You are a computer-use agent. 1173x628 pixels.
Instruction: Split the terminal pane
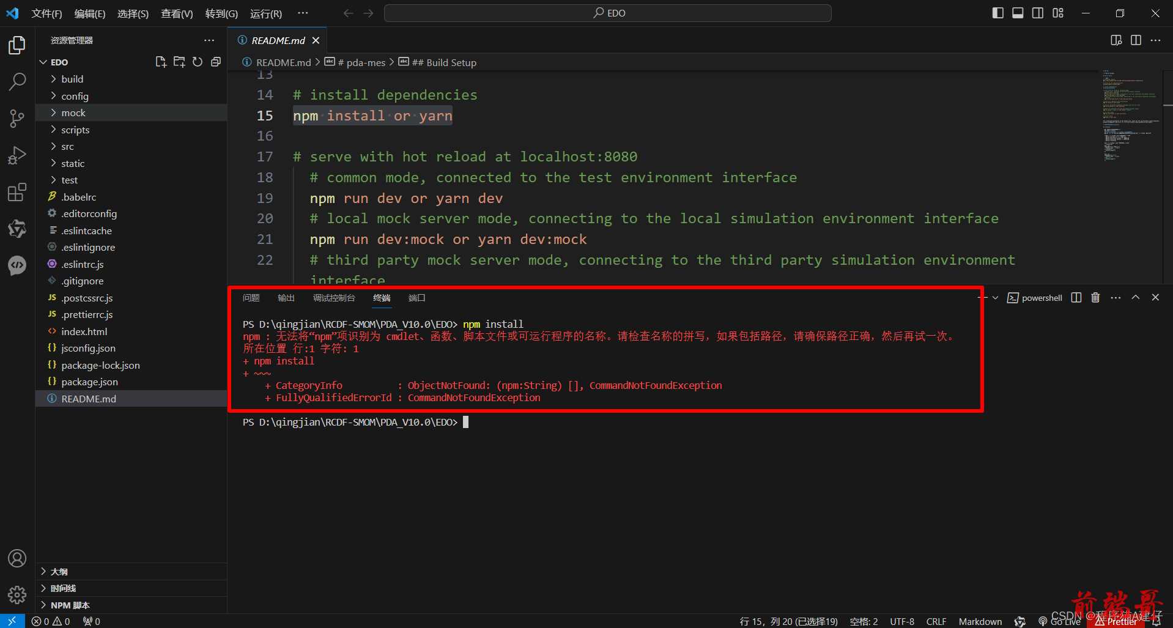(1076, 298)
